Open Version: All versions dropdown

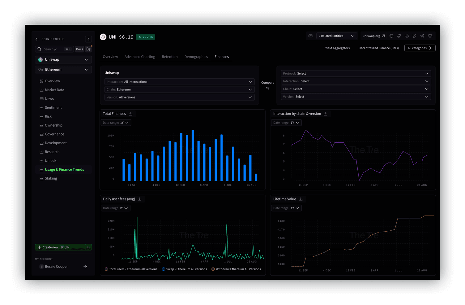click(179, 97)
